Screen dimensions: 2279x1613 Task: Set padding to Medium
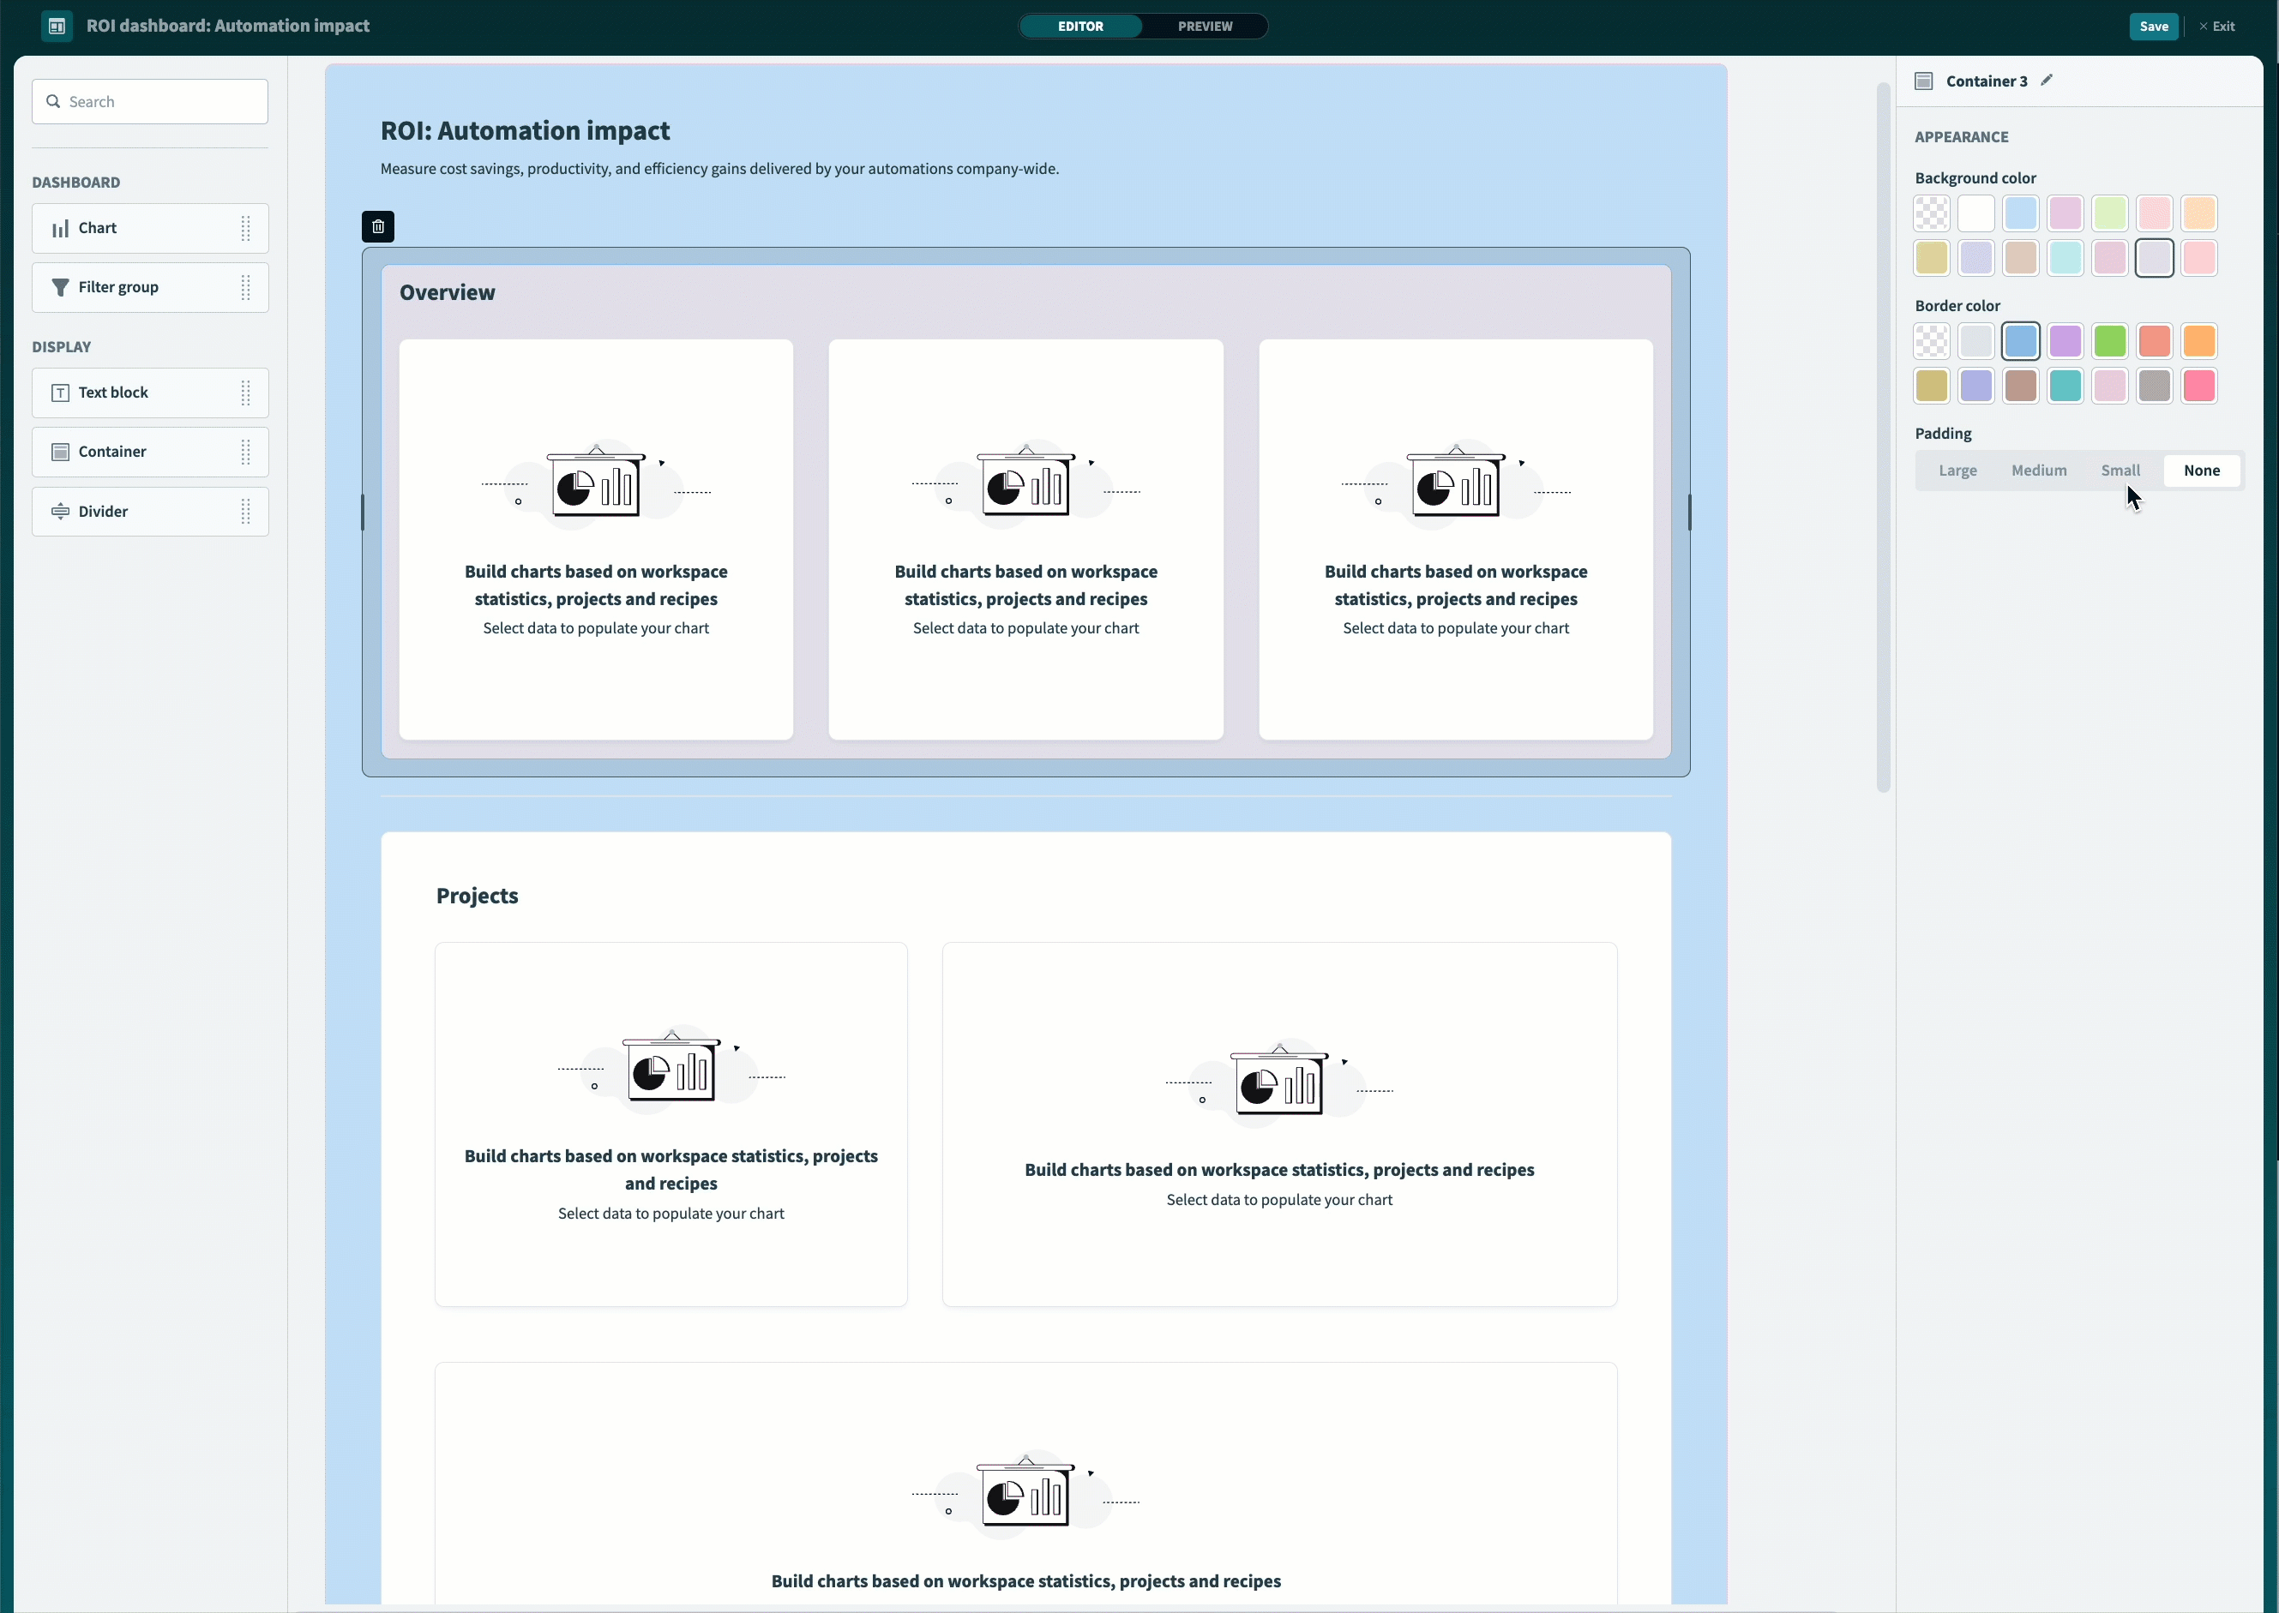(2039, 471)
